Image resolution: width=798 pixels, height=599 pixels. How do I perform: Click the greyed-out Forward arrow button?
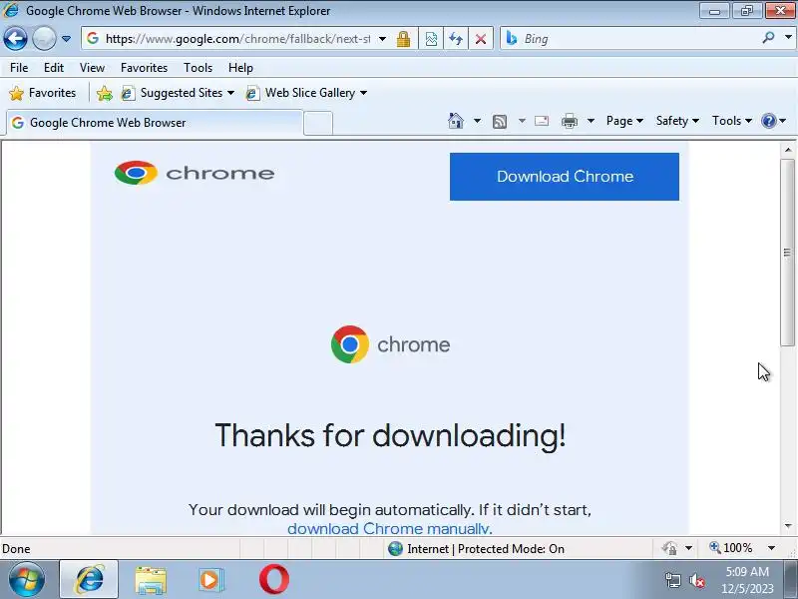[44, 38]
